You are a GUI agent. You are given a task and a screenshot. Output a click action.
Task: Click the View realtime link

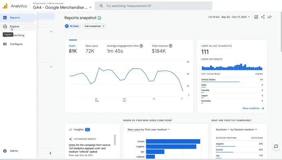[x=253, y=108]
